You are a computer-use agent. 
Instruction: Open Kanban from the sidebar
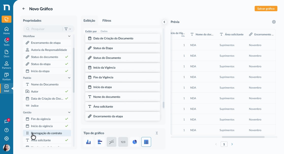(x=7, y=77)
